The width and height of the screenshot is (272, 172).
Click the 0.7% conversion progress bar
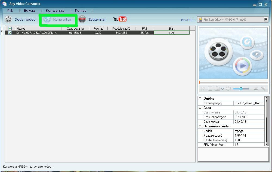click(172, 33)
